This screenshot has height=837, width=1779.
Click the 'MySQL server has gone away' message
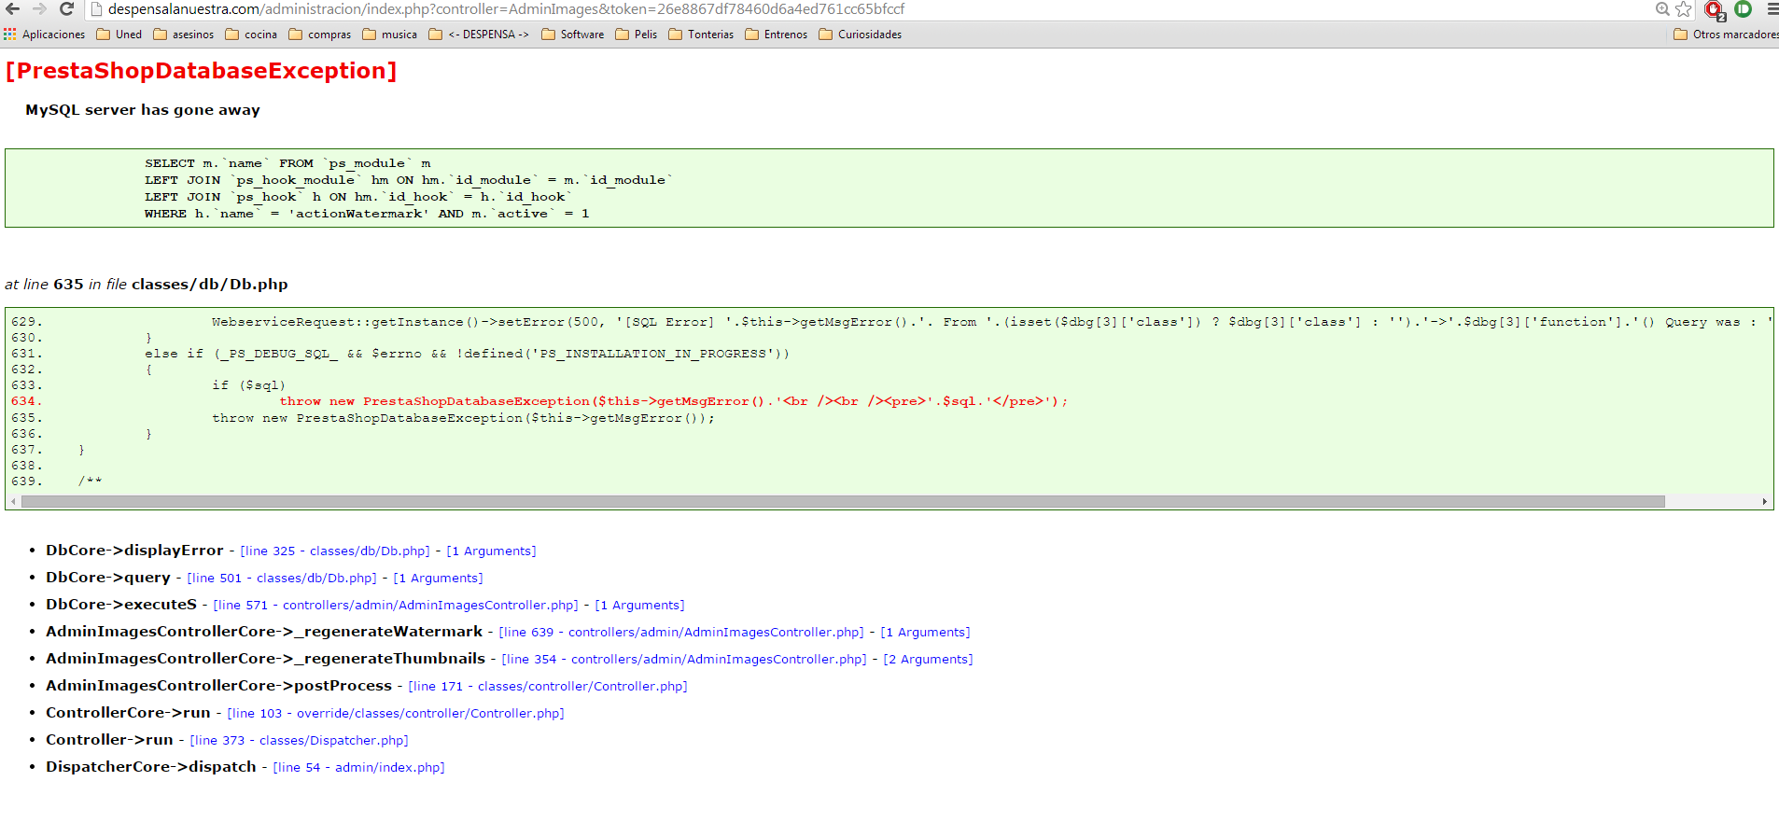143,110
